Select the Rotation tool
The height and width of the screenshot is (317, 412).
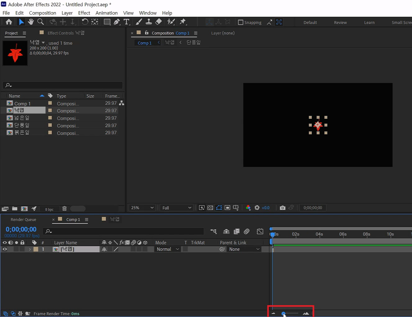(x=85, y=22)
